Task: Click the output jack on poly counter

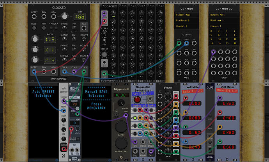Action: click(64, 149)
